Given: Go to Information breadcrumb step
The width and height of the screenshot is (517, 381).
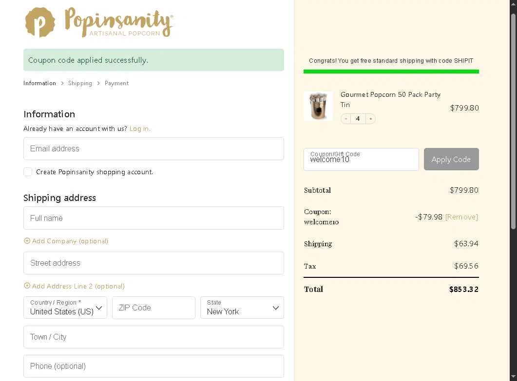Looking at the screenshot, I should click(39, 83).
